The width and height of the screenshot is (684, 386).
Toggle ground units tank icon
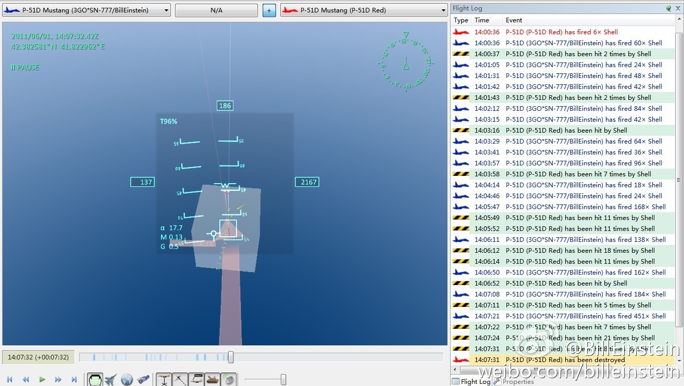(x=212, y=380)
